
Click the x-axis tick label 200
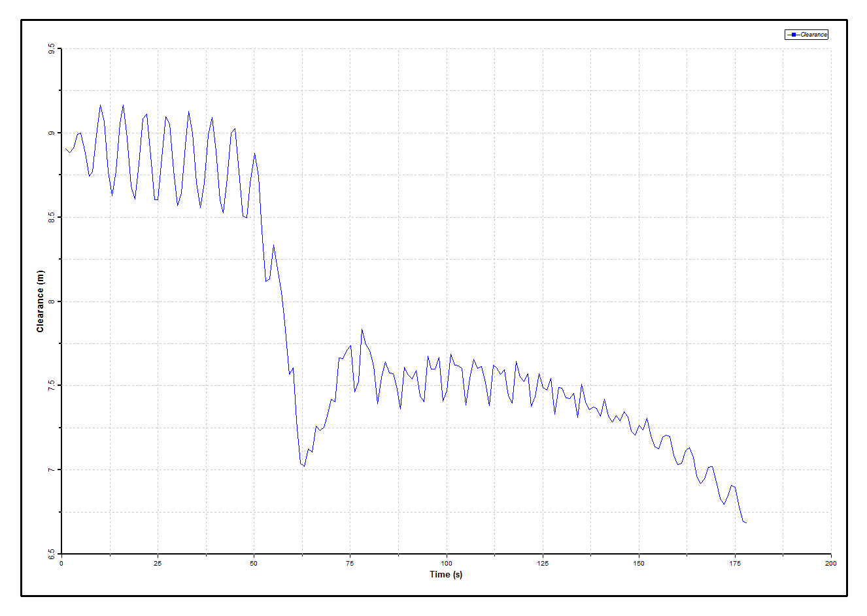click(x=830, y=563)
